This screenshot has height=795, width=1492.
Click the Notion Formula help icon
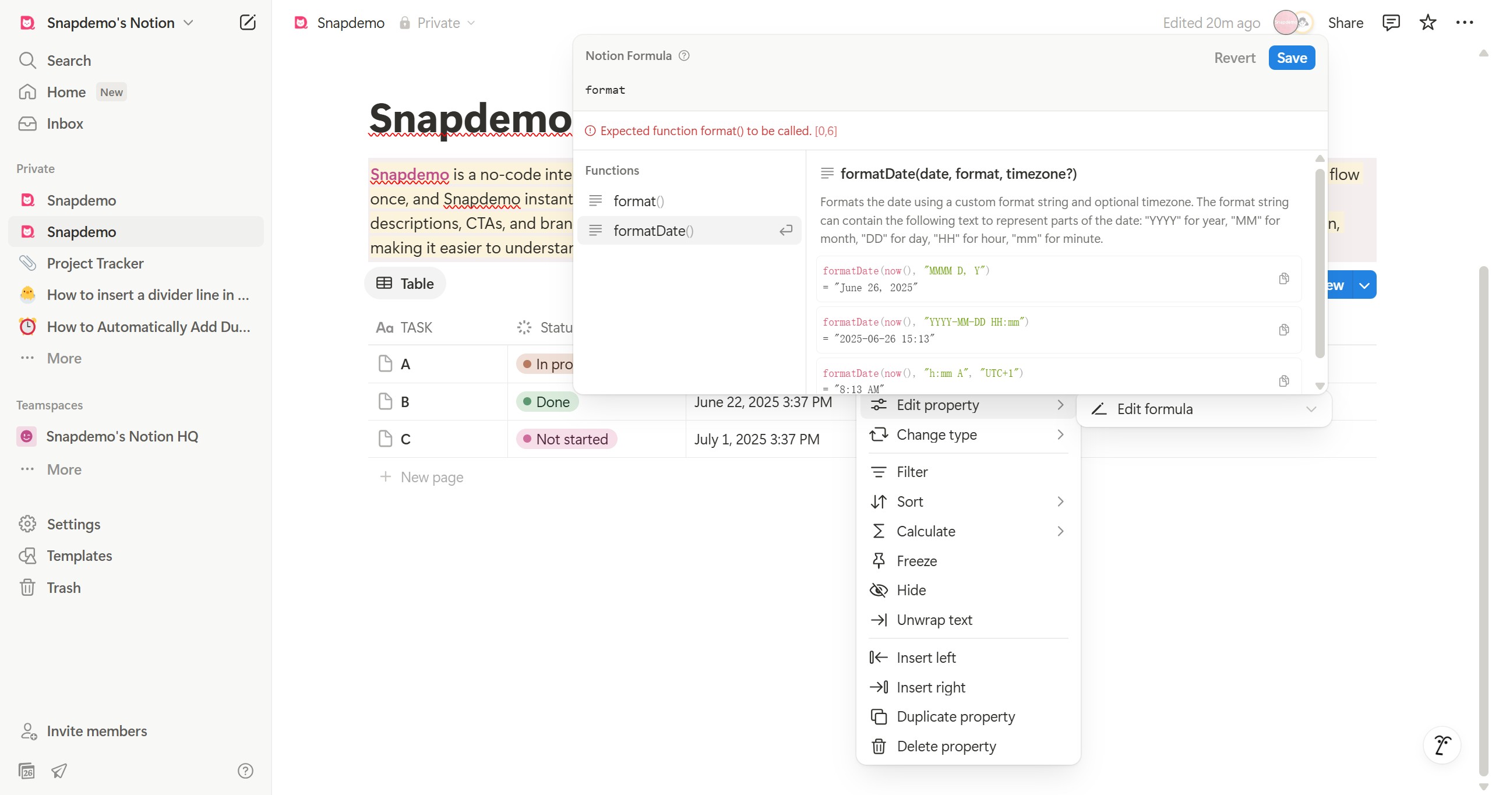(685, 56)
